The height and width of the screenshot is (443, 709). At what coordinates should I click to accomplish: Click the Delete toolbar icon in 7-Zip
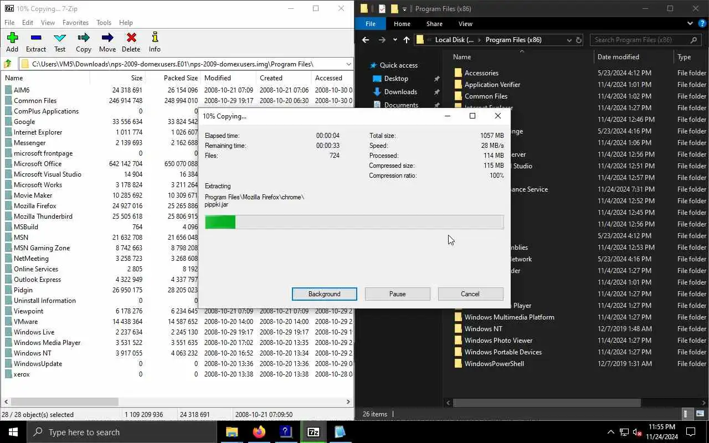pos(131,38)
